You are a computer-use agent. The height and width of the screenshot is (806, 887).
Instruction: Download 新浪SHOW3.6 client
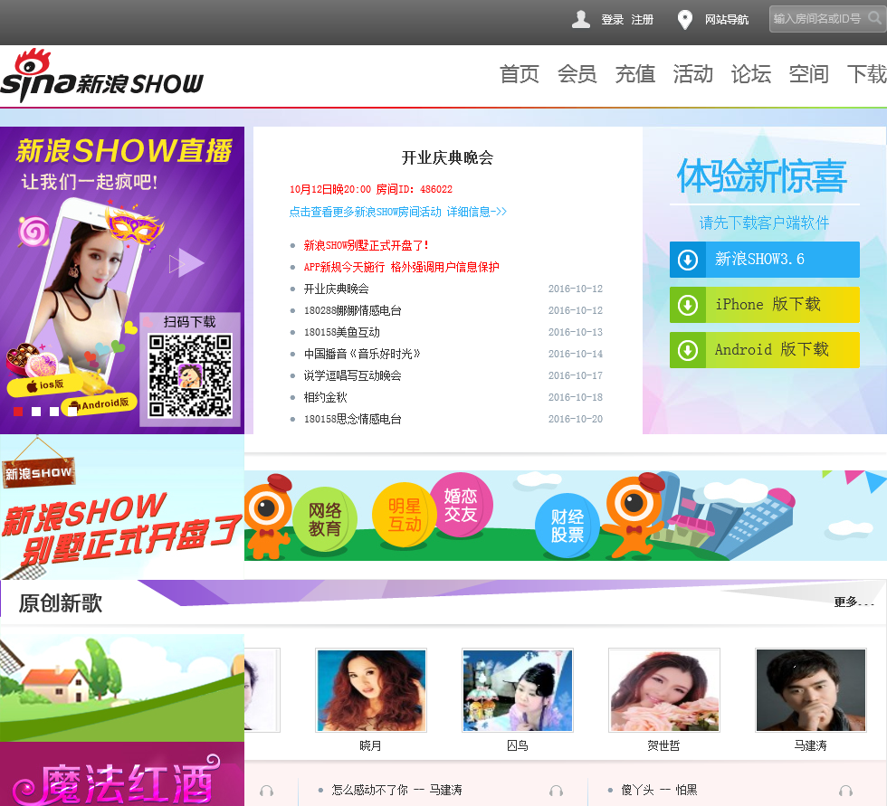pyautogui.click(x=764, y=260)
